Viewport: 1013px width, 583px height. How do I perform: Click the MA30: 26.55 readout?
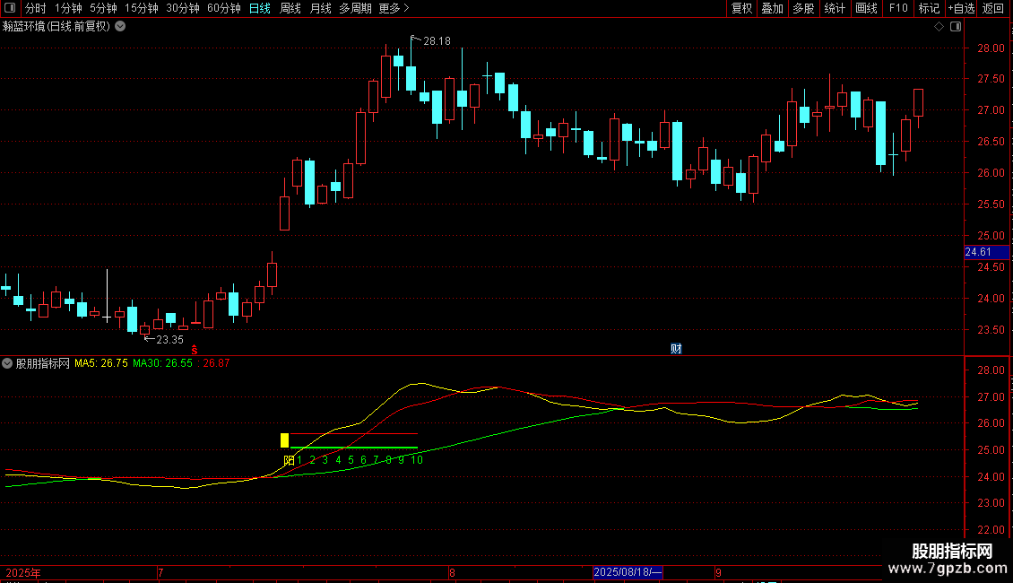click(162, 363)
